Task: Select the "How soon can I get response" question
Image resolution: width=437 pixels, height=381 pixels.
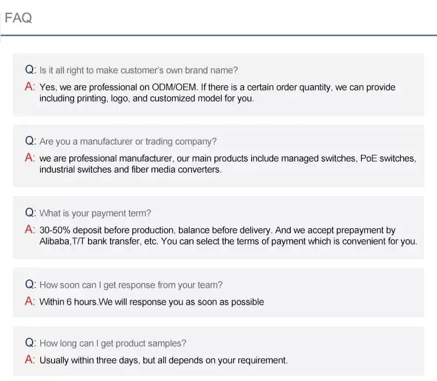Action: click(x=131, y=285)
